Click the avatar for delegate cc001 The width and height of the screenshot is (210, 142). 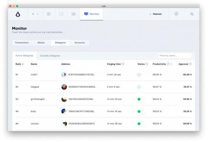tap(64, 74)
